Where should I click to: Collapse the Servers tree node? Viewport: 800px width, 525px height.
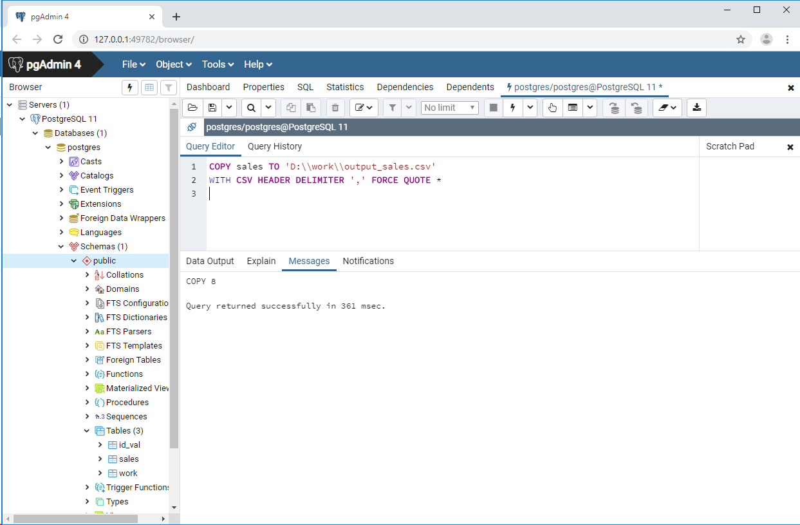tap(10, 104)
